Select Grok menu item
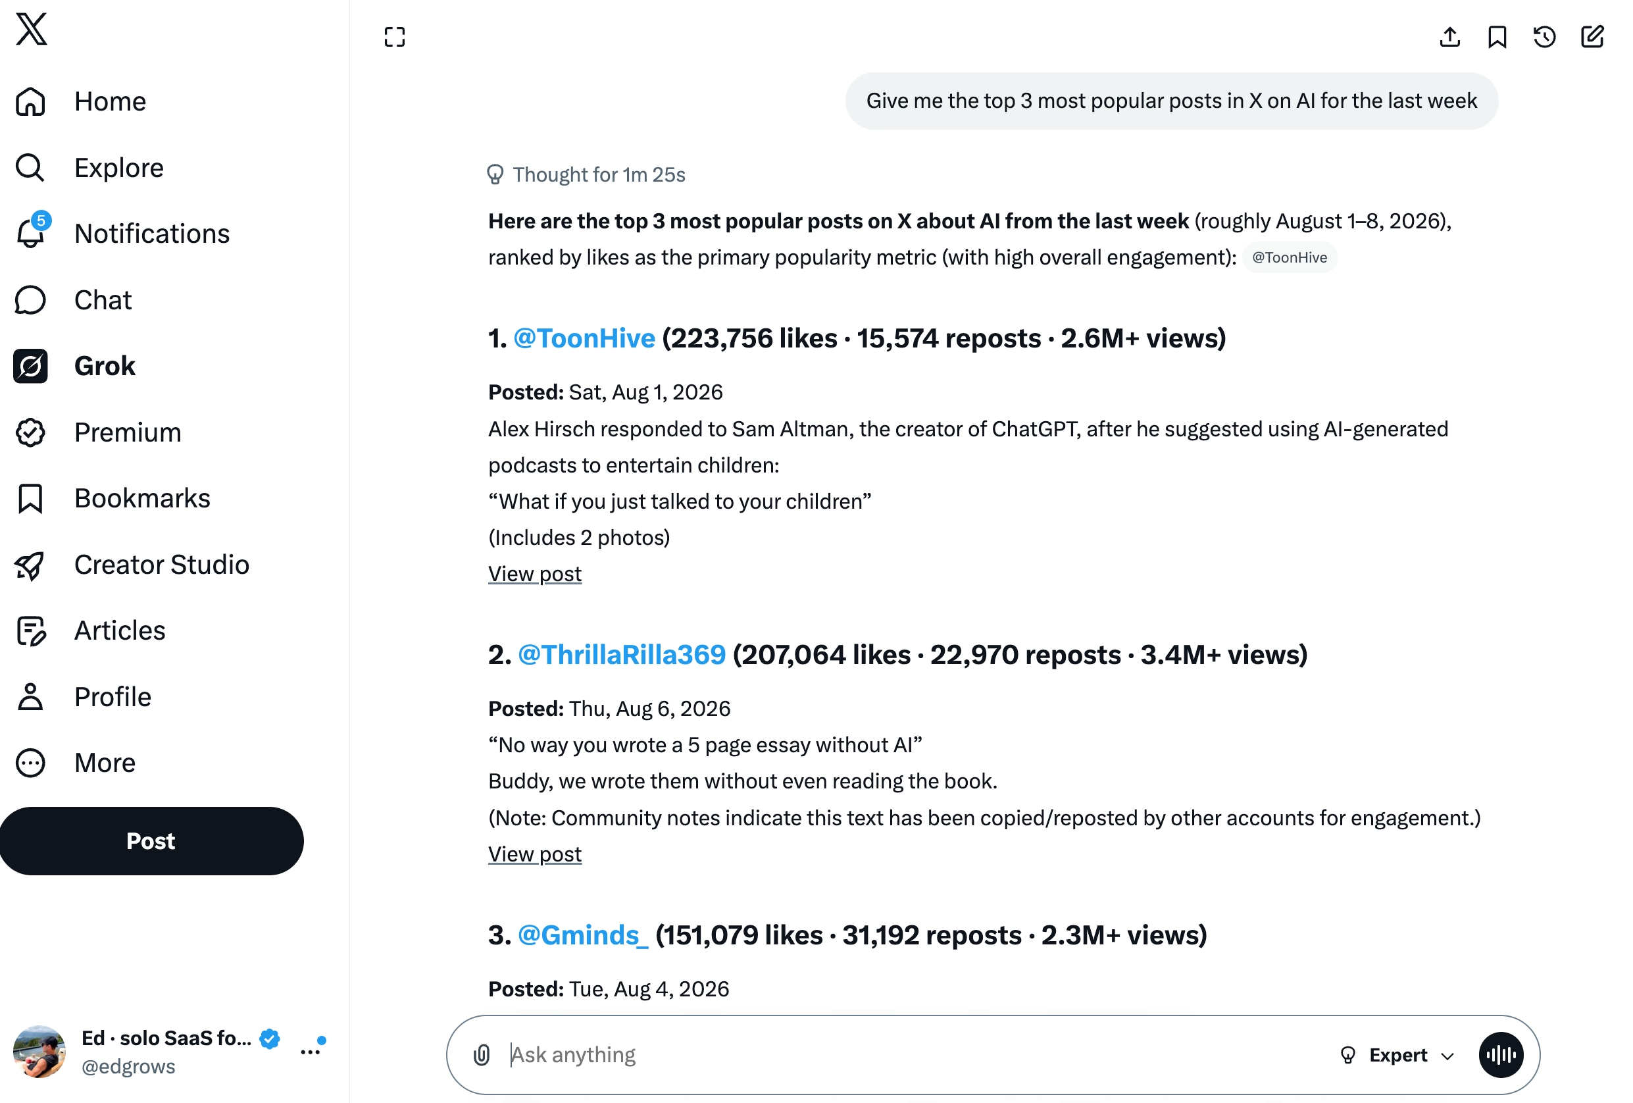 click(x=105, y=367)
